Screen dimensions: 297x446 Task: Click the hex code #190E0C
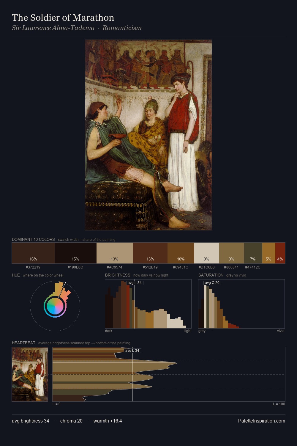[75, 267]
